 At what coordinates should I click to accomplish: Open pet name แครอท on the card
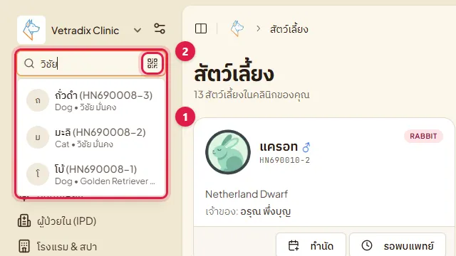[279, 146]
